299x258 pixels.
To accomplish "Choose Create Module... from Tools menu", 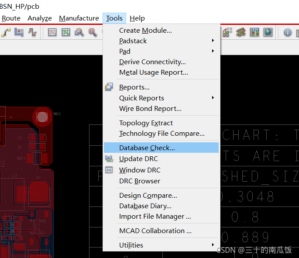I will 162,30.
